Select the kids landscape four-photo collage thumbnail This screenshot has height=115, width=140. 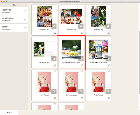pos(71,17)
